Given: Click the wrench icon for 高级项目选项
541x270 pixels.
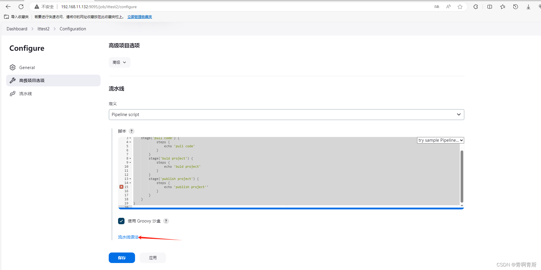Looking at the screenshot, I should point(13,80).
